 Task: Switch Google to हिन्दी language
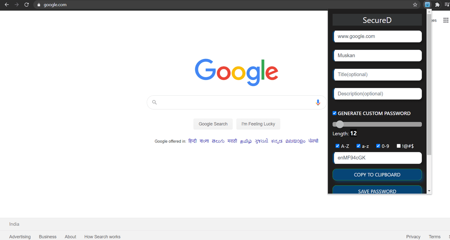(192, 141)
